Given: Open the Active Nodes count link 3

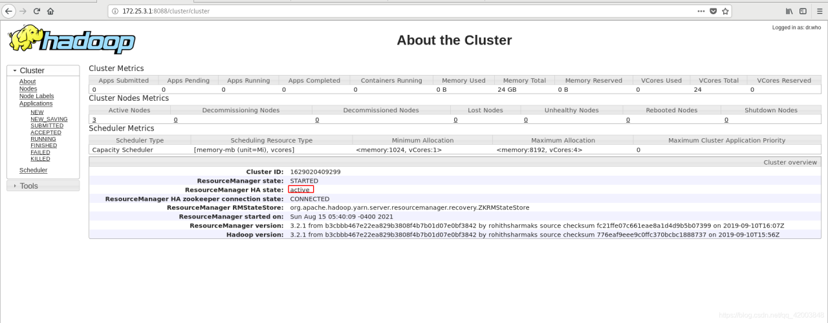Looking at the screenshot, I should (94, 120).
